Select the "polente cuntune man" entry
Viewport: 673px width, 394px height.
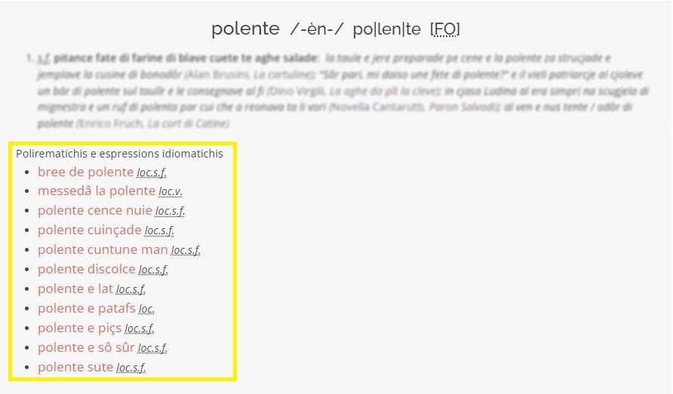coord(103,250)
